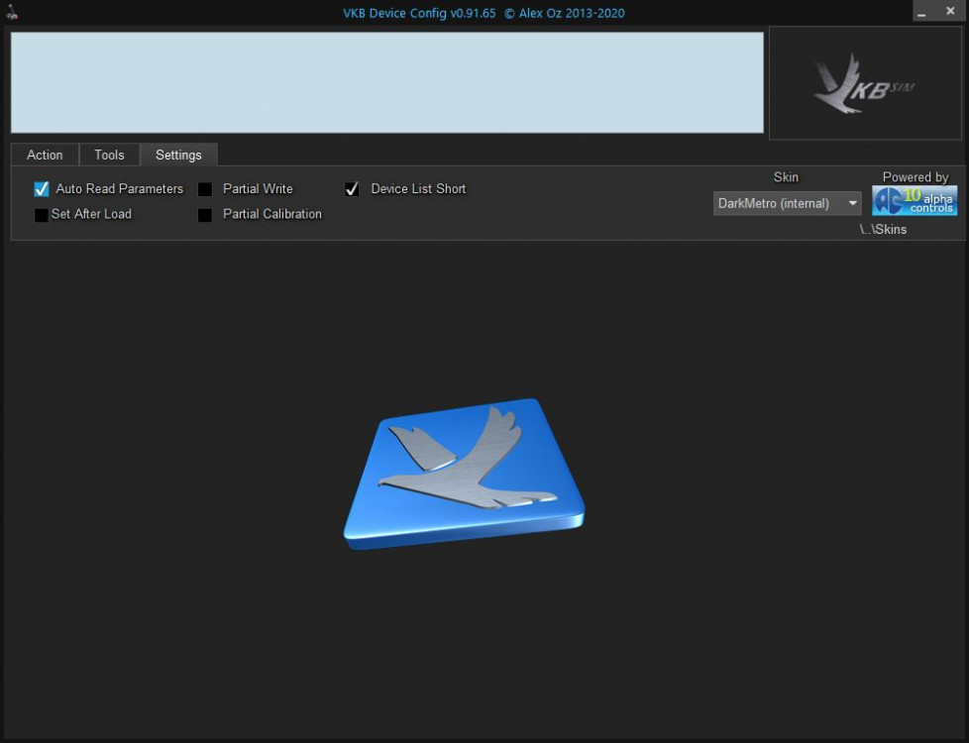Select the Settings tab
Viewport: 969px width, 743px height.
(x=178, y=155)
